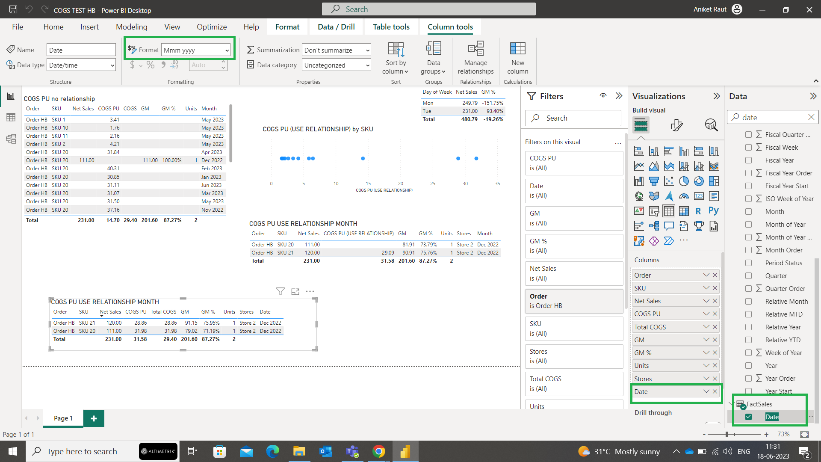Open the Summarization Don't summarize dropdown
Image resolution: width=821 pixels, height=462 pixels.
pos(336,50)
